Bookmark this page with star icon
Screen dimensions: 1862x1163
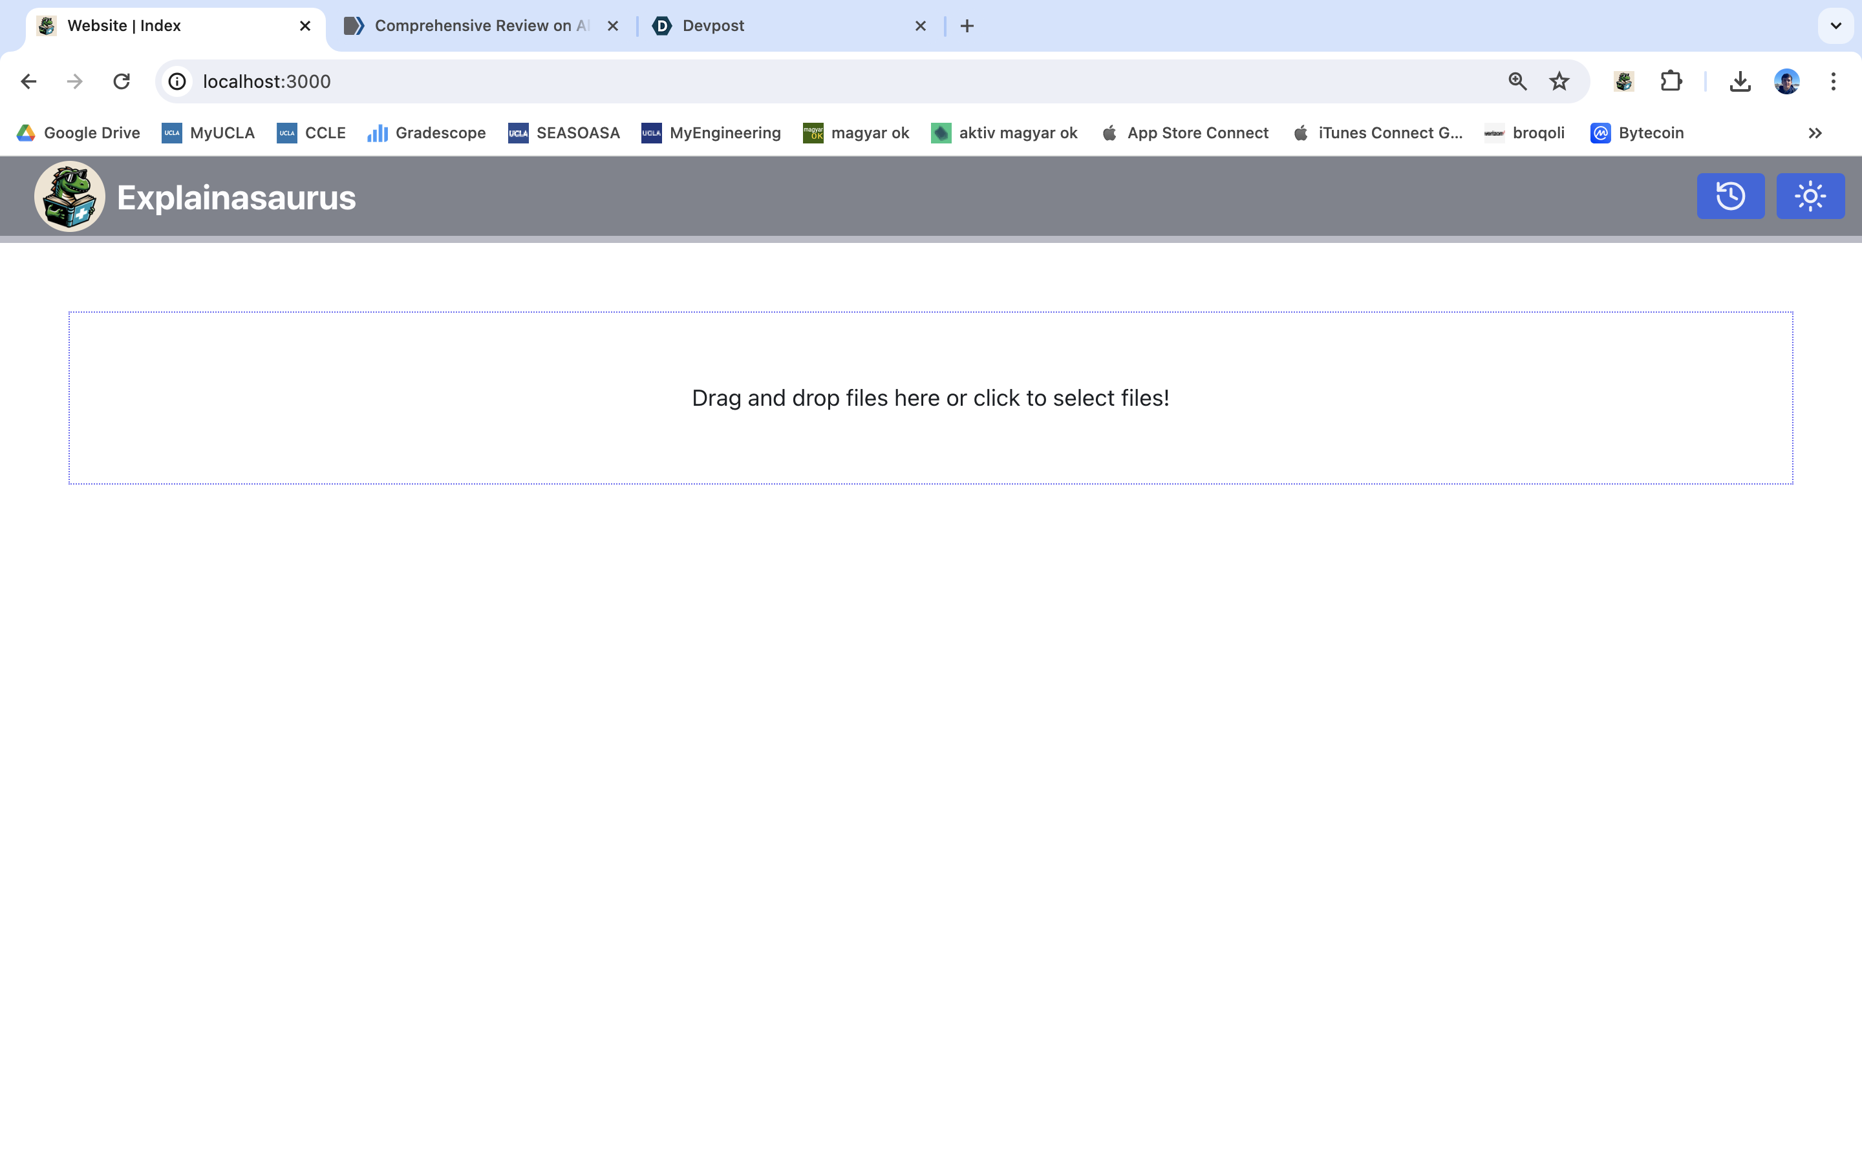coord(1559,81)
